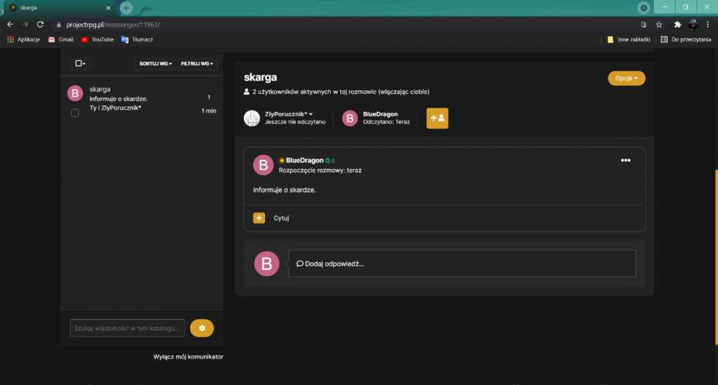Open the YouTube bookmark
The width and height of the screenshot is (718, 385).
coord(97,40)
